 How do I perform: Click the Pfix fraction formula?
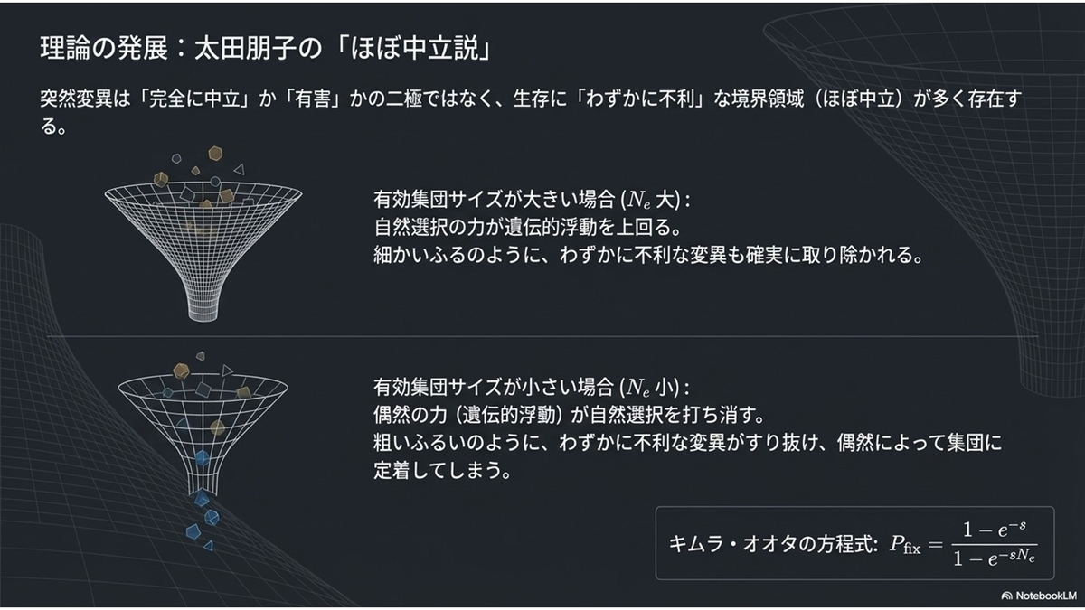coord(960,542)
